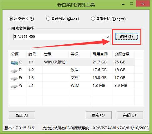Sort by the 类型 column header

[x=55, y=54]
